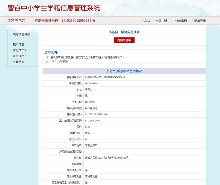The image size is (220, 185).
Task: Select 家庭成员2 in the sidebar
Action: 19,56
